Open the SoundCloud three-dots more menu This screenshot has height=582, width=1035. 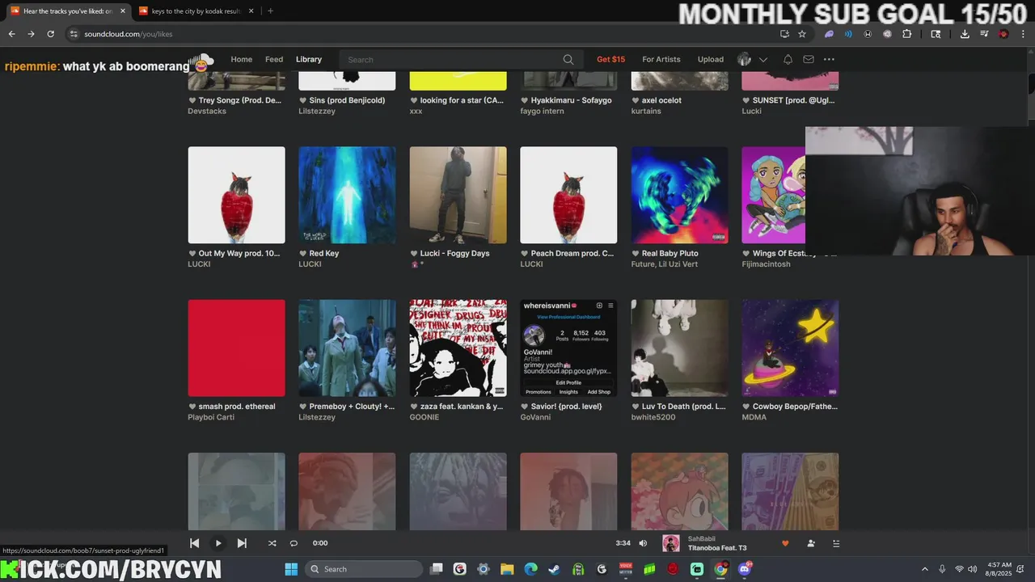point(829,59)
